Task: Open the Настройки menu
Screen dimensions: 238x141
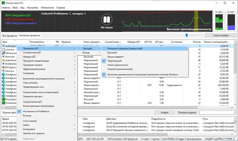Action: point(32,8)
